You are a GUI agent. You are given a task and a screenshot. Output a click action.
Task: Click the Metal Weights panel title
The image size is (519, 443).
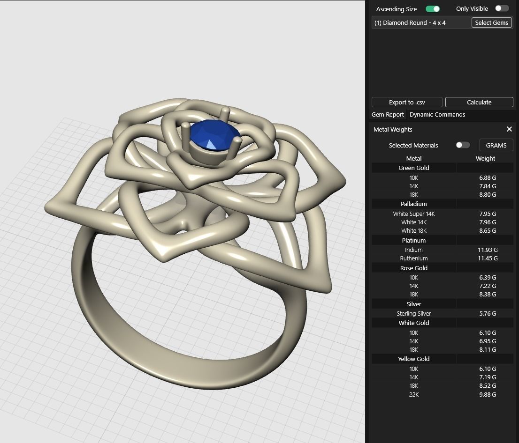point(393,130)
